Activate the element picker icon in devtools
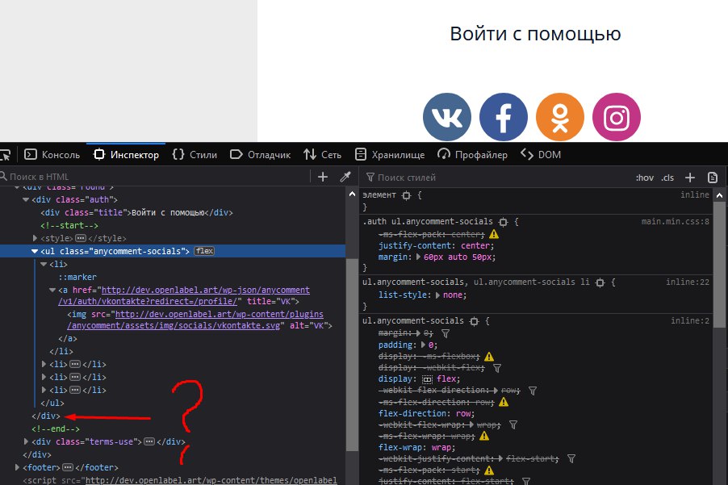The image size is (728, 485). [5, 155]
